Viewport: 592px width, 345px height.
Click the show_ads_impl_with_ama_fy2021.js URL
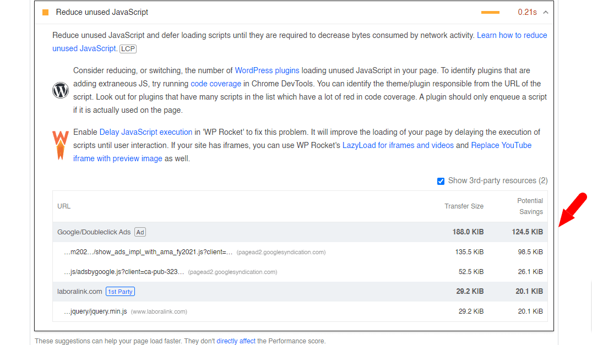(x=148, y=252)
